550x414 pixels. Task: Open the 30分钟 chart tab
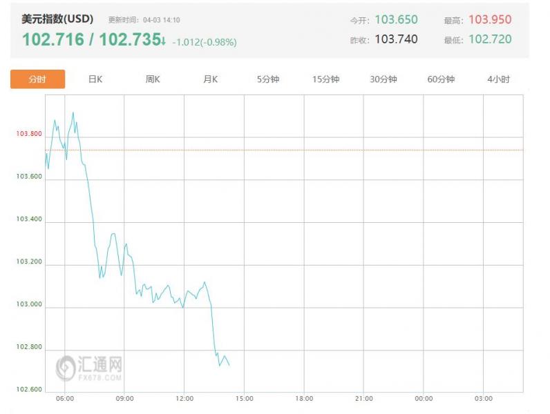383,79
